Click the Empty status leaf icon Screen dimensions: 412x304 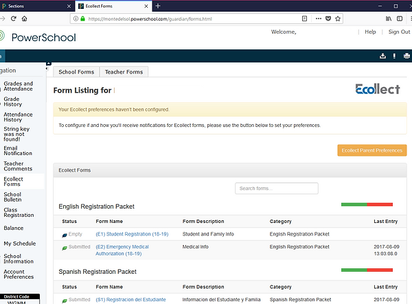[65, 235]
